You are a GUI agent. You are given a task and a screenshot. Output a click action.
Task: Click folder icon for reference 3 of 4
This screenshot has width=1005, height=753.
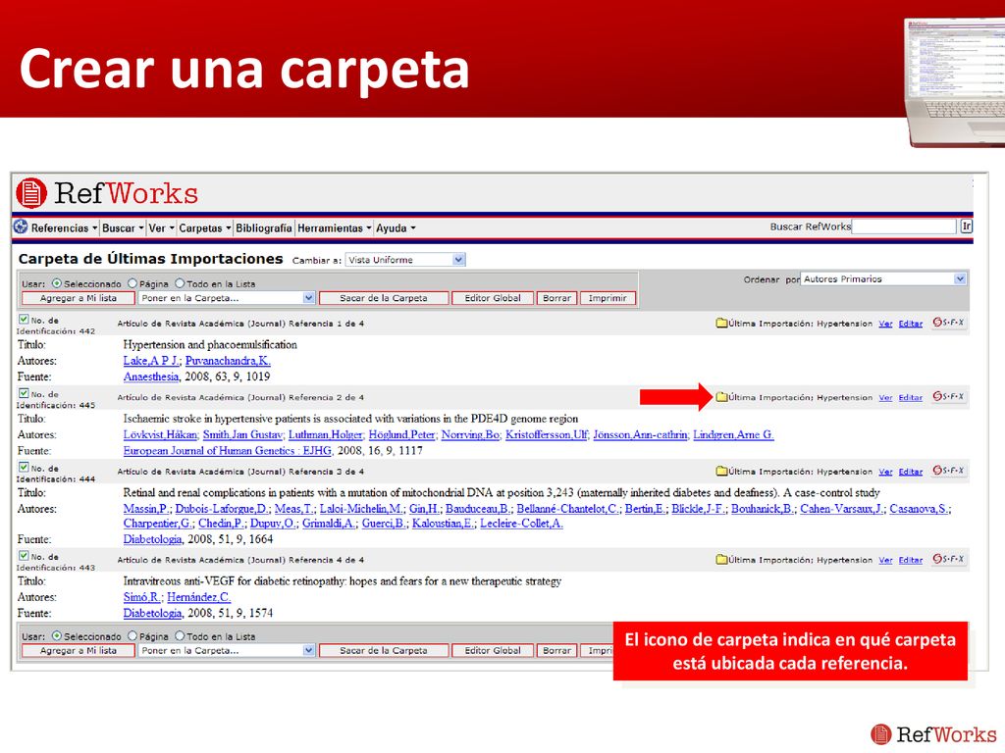point(721,472)
